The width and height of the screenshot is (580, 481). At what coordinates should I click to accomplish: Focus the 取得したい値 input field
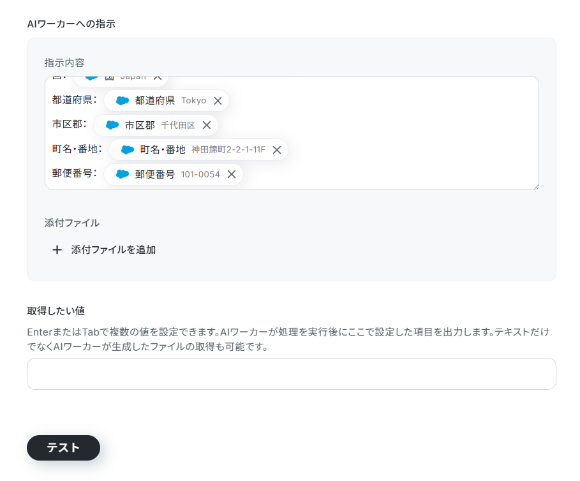[292, 374]
